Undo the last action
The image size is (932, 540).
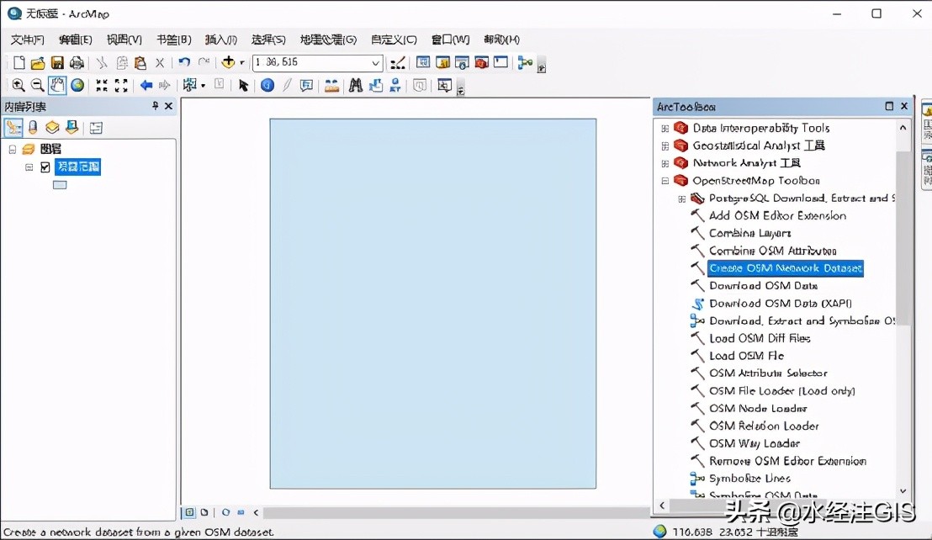click(184, 61)
